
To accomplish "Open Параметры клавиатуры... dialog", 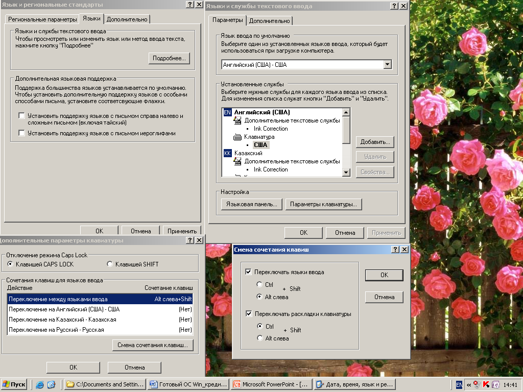I will [x=323, y=204].
